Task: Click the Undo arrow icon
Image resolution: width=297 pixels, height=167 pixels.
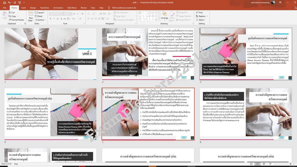Action: [x=9, y=3]
